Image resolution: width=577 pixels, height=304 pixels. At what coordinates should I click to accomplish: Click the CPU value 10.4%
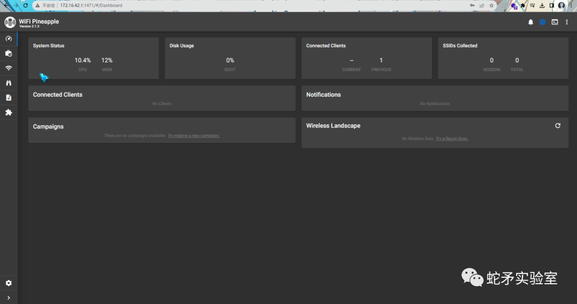point(82,60)
